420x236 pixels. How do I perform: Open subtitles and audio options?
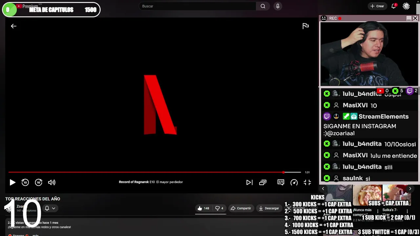coord(281,182)
